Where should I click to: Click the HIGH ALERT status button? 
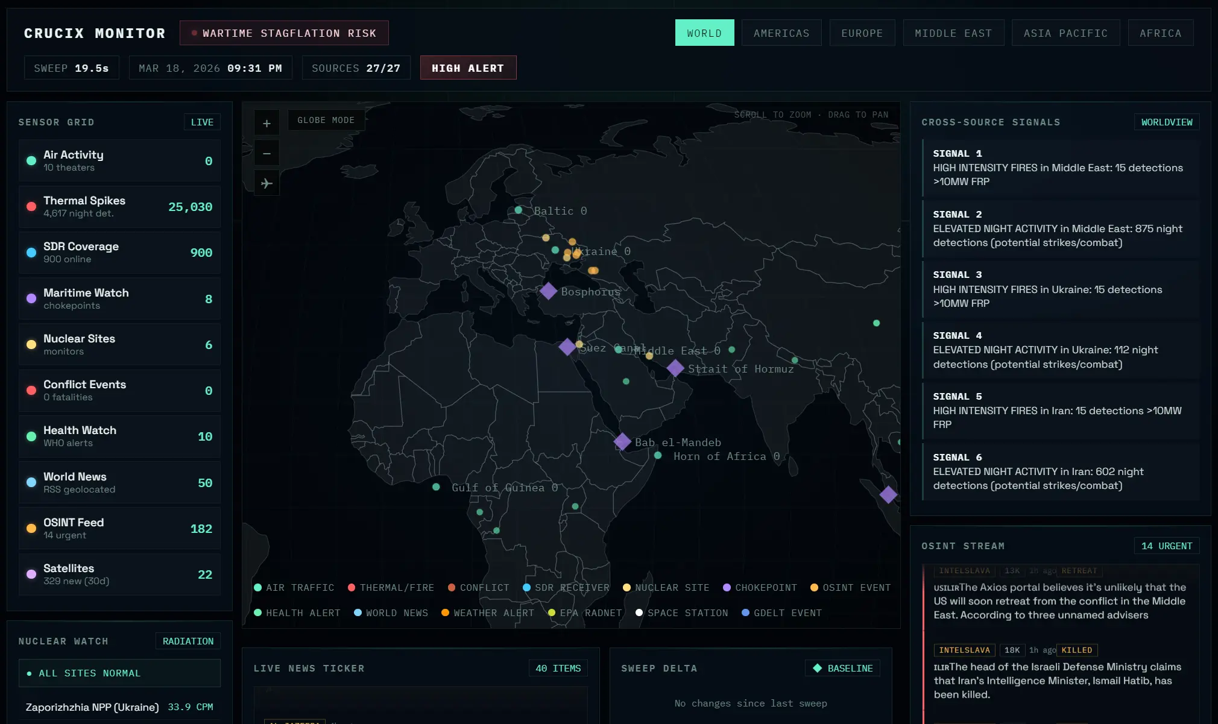[468, 68]
